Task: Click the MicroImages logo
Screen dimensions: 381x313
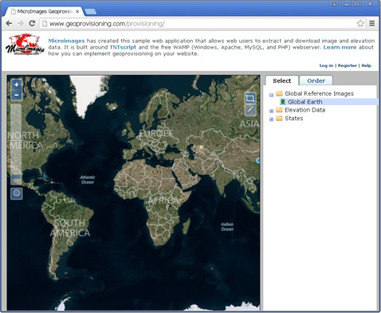Action: click(26, 45)
